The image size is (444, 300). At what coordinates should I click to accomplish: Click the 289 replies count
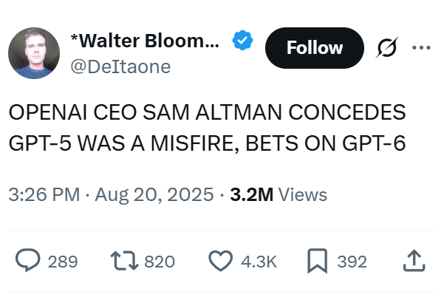point(63,261)
